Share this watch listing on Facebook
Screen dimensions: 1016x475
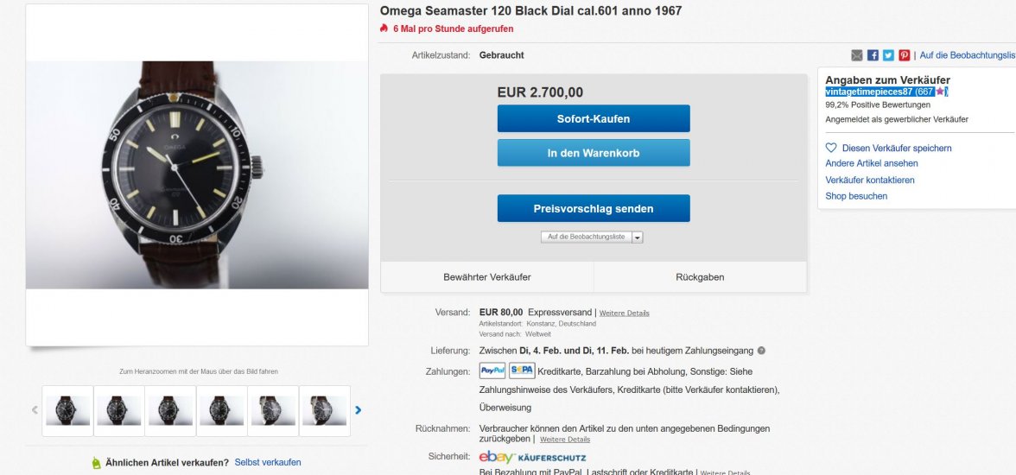pos(873,55)
